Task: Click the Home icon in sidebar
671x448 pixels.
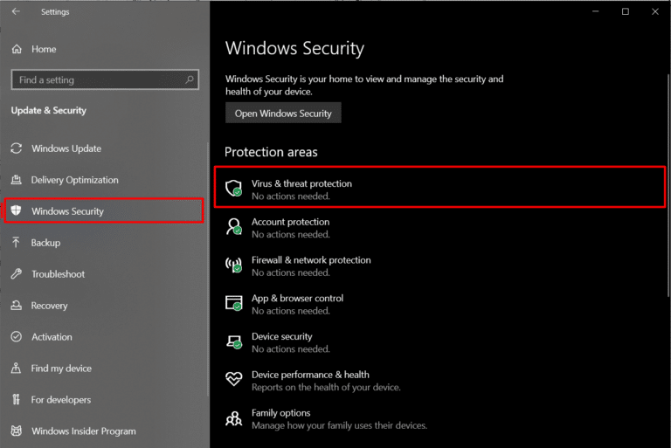Action: [x=17, y=49]
